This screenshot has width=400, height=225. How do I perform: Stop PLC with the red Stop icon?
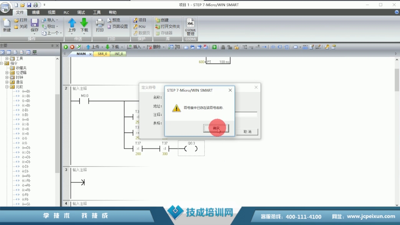click(72, 47)
